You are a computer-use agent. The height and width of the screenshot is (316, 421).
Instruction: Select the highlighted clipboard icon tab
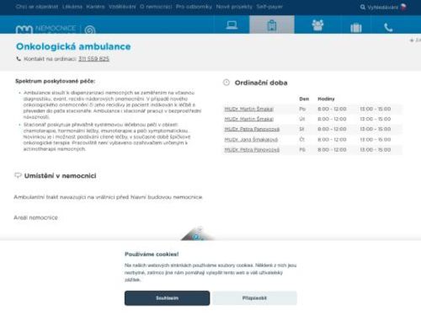(x=272, y=24)
